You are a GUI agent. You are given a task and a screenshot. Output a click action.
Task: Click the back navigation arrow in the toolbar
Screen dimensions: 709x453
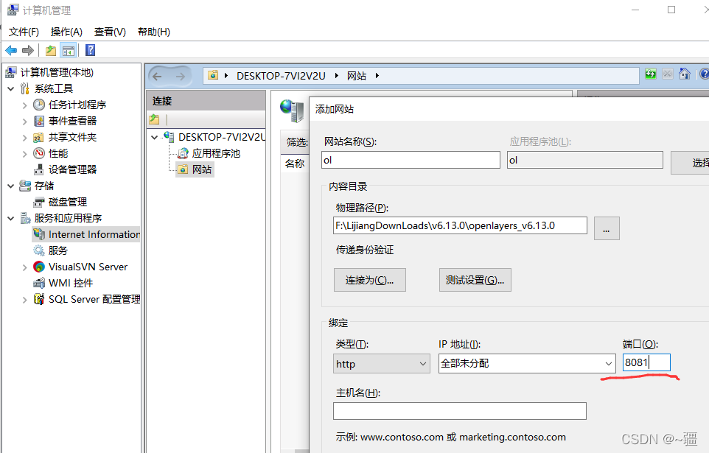pos(10,50)
